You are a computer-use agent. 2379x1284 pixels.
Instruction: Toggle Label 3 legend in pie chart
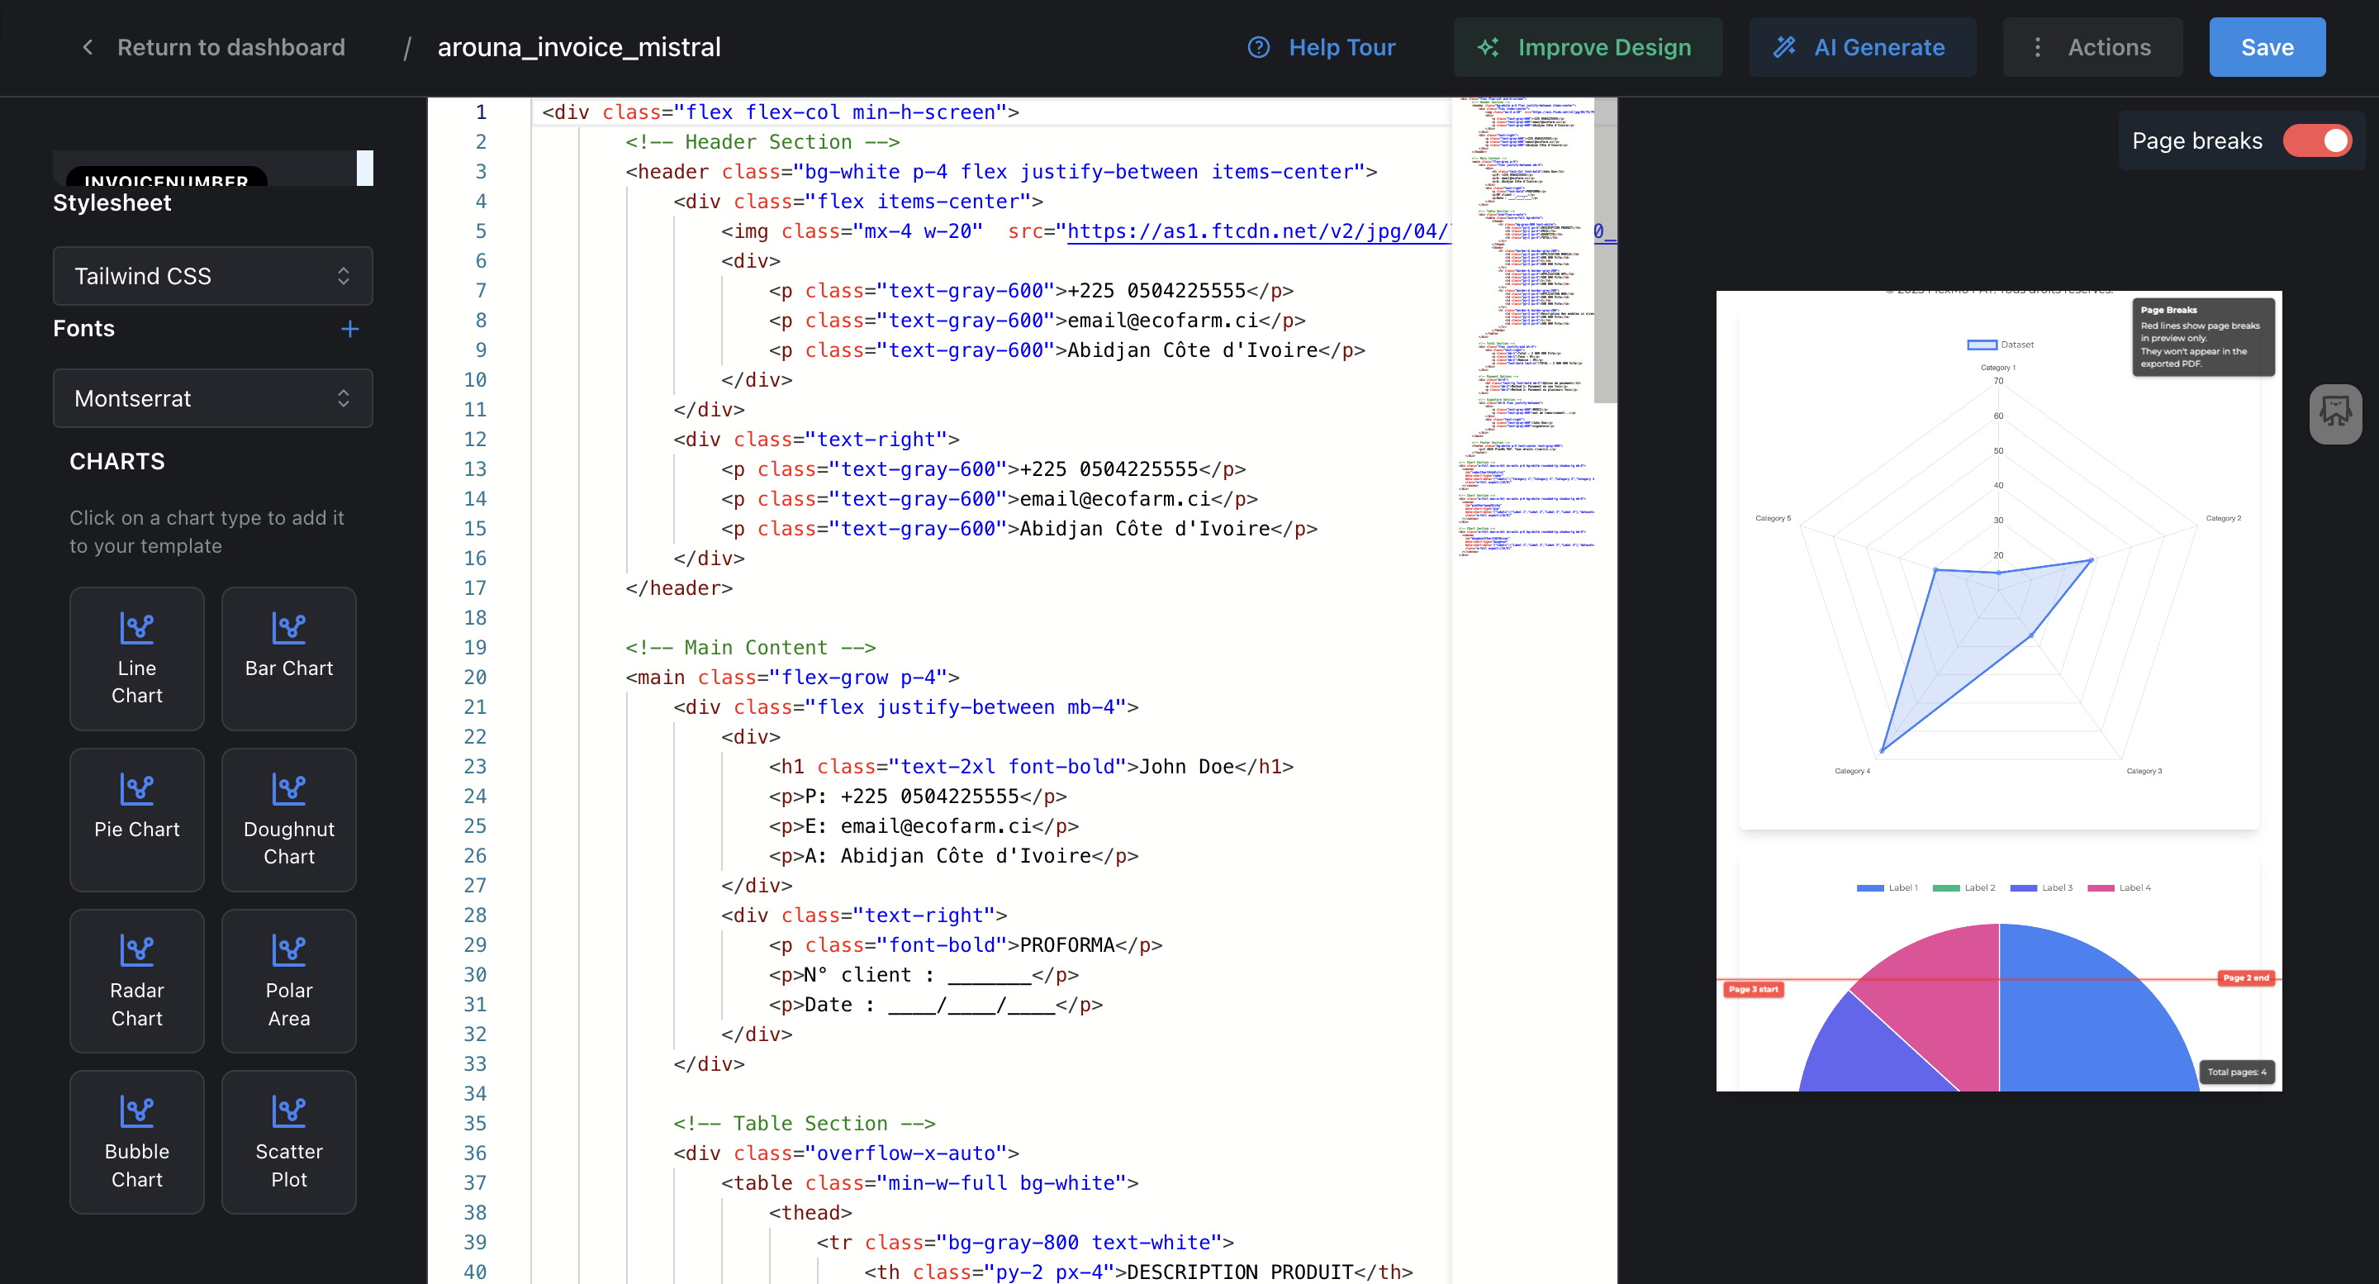pos(2041,887)
